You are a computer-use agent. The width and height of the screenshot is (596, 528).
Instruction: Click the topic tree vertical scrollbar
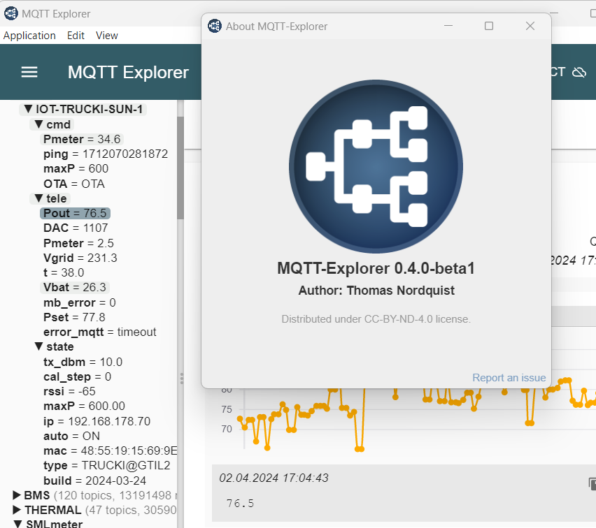180,168
